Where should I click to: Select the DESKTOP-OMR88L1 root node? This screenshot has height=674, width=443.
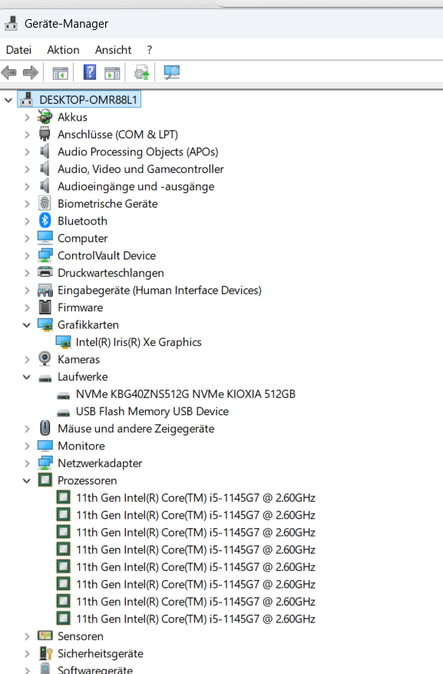click(x=88, y=100)
